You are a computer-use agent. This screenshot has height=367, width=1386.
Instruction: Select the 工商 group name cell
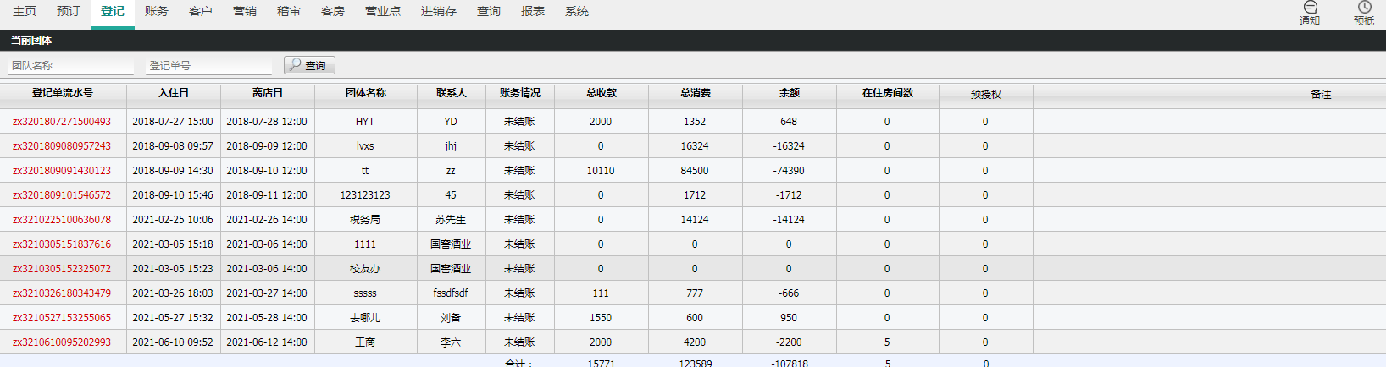pyautogui.click(x=365, y=342)
